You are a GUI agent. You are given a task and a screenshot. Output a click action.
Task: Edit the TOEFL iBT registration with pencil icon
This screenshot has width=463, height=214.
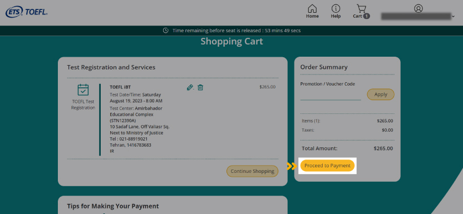[190, 88]
